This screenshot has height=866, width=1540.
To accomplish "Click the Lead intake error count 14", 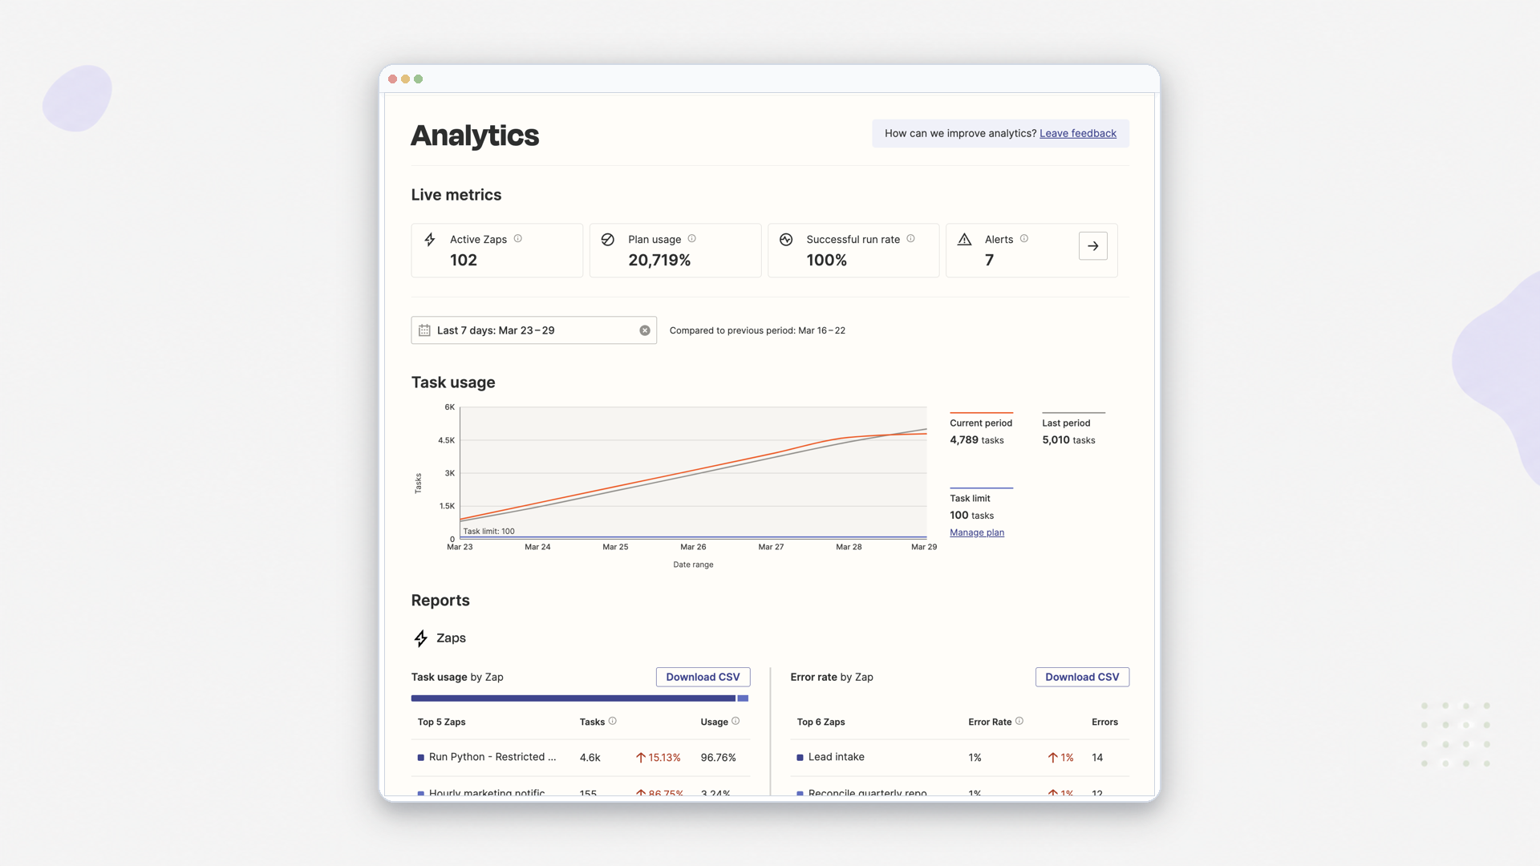I will pos(1097,758).
